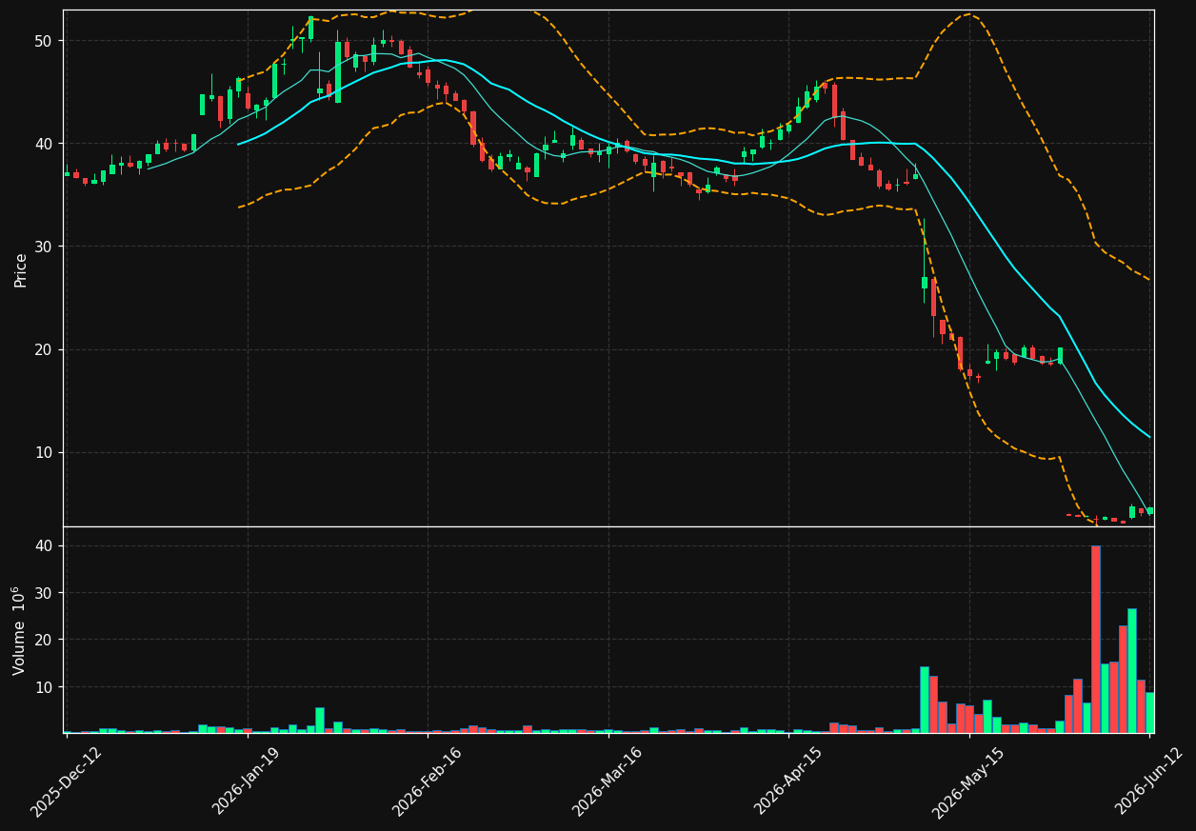1196x831 pixels.
Task: Click the tallest red volume bar
Action: tap(1096, 639)
